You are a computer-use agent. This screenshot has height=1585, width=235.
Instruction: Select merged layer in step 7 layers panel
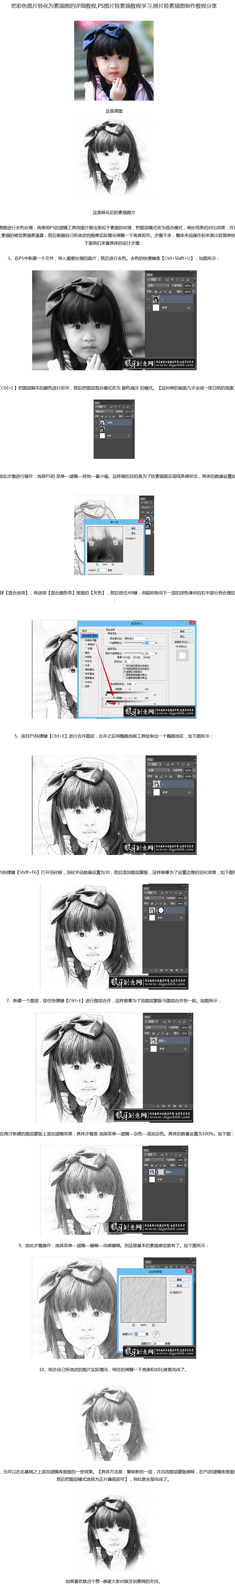(167, 1041)
